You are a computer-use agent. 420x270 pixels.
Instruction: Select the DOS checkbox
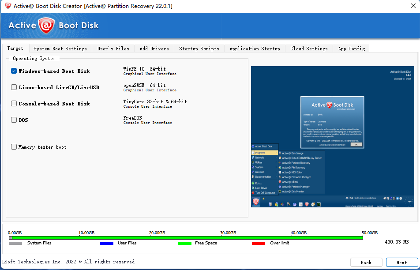pos(14,120)
